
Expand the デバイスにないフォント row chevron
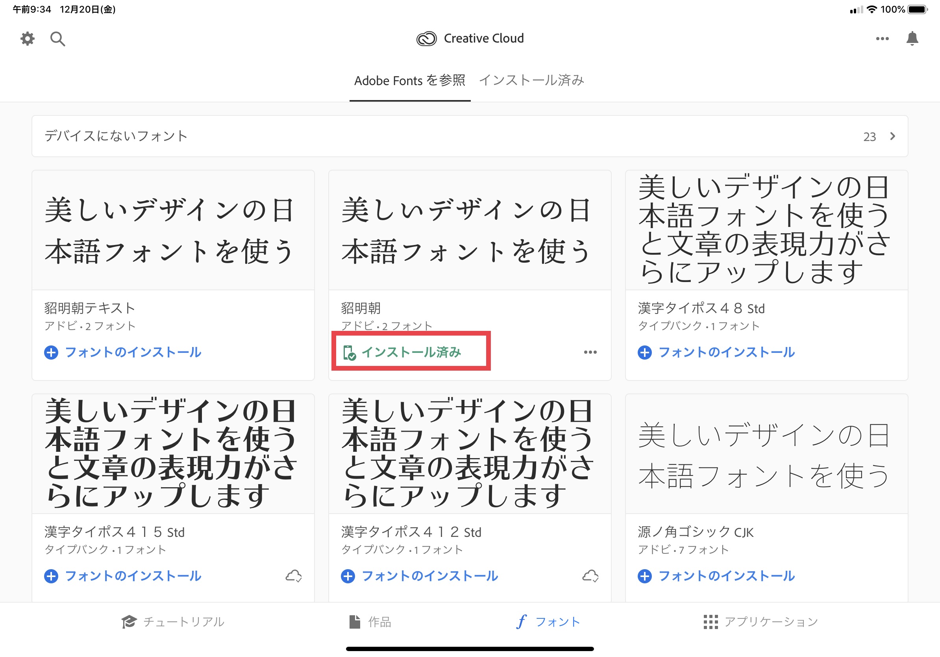(892, 136)
